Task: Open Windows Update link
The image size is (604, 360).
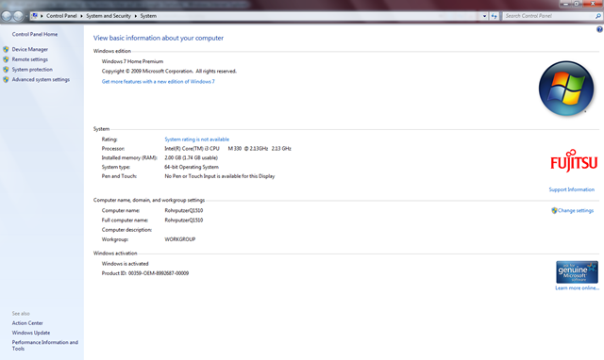Action: [x=31, y=333]
